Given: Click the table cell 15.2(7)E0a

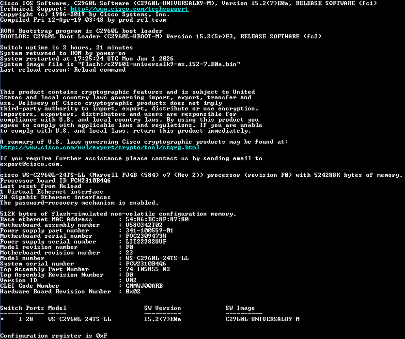Looking at the screenshot, I should [162, 319].
